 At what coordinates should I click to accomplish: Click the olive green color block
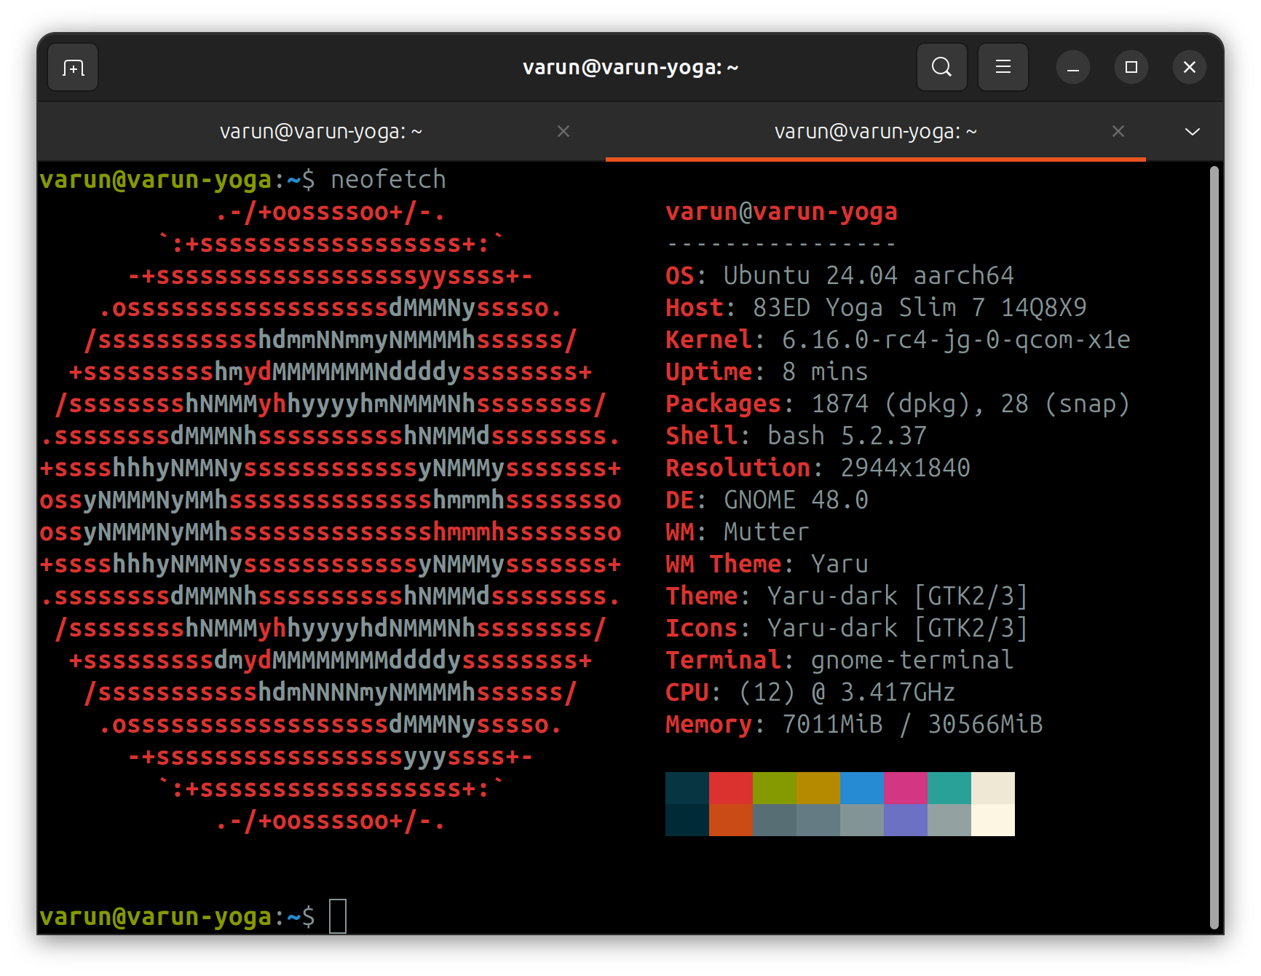coord(775,788)
